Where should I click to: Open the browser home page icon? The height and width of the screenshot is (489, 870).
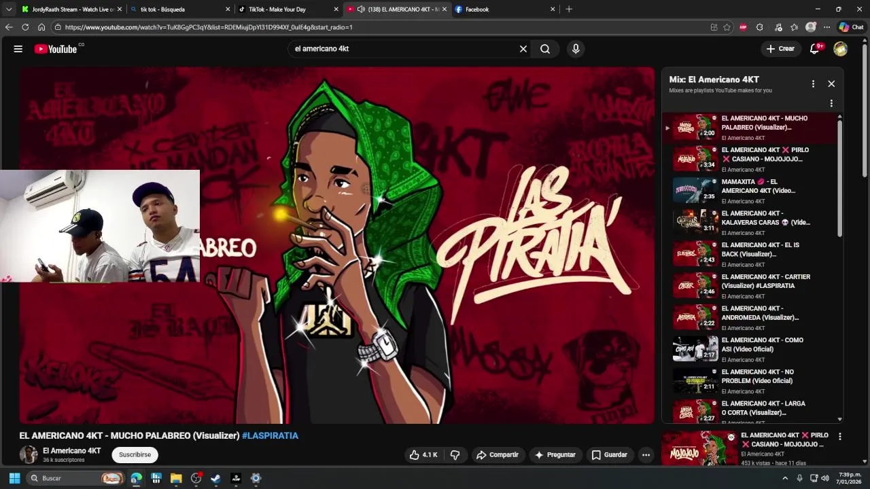coord(41,27)
